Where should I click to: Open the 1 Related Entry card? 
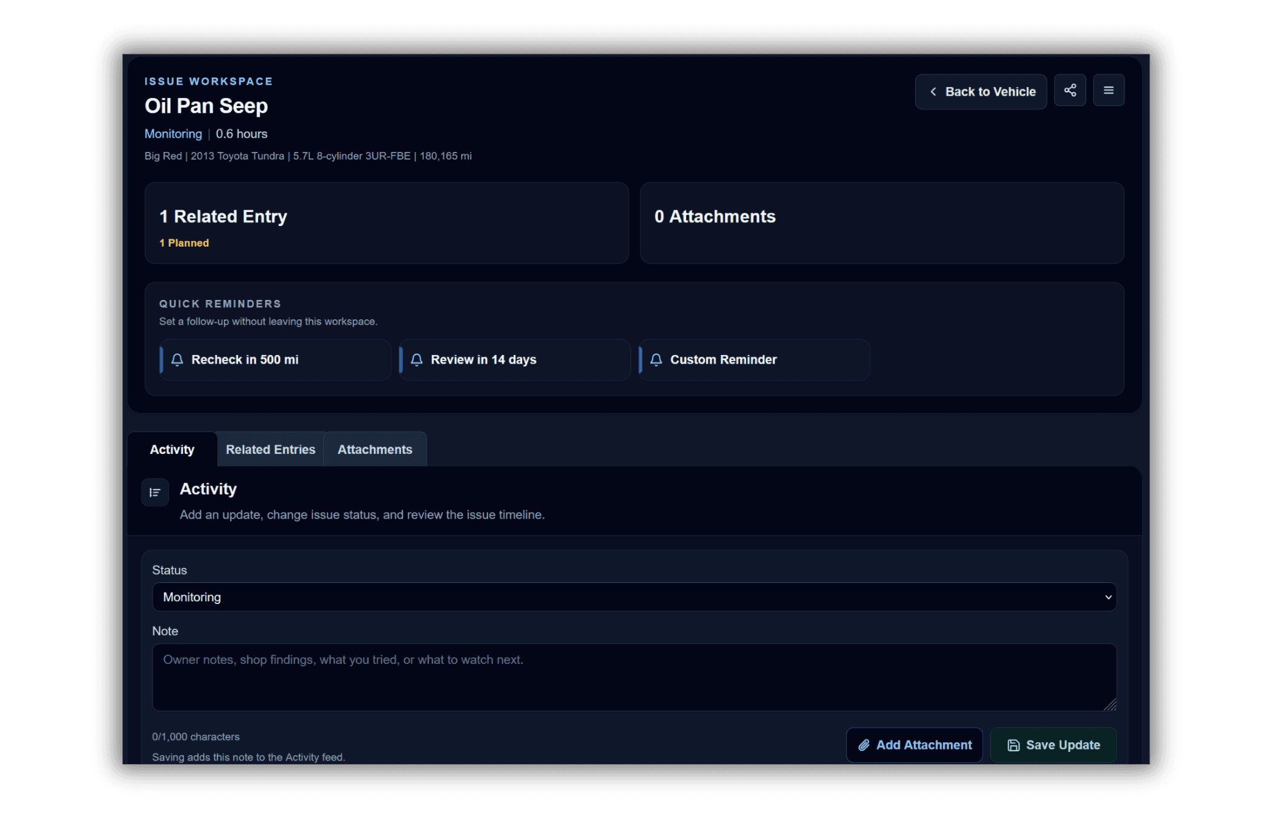(x=386, y=223)
